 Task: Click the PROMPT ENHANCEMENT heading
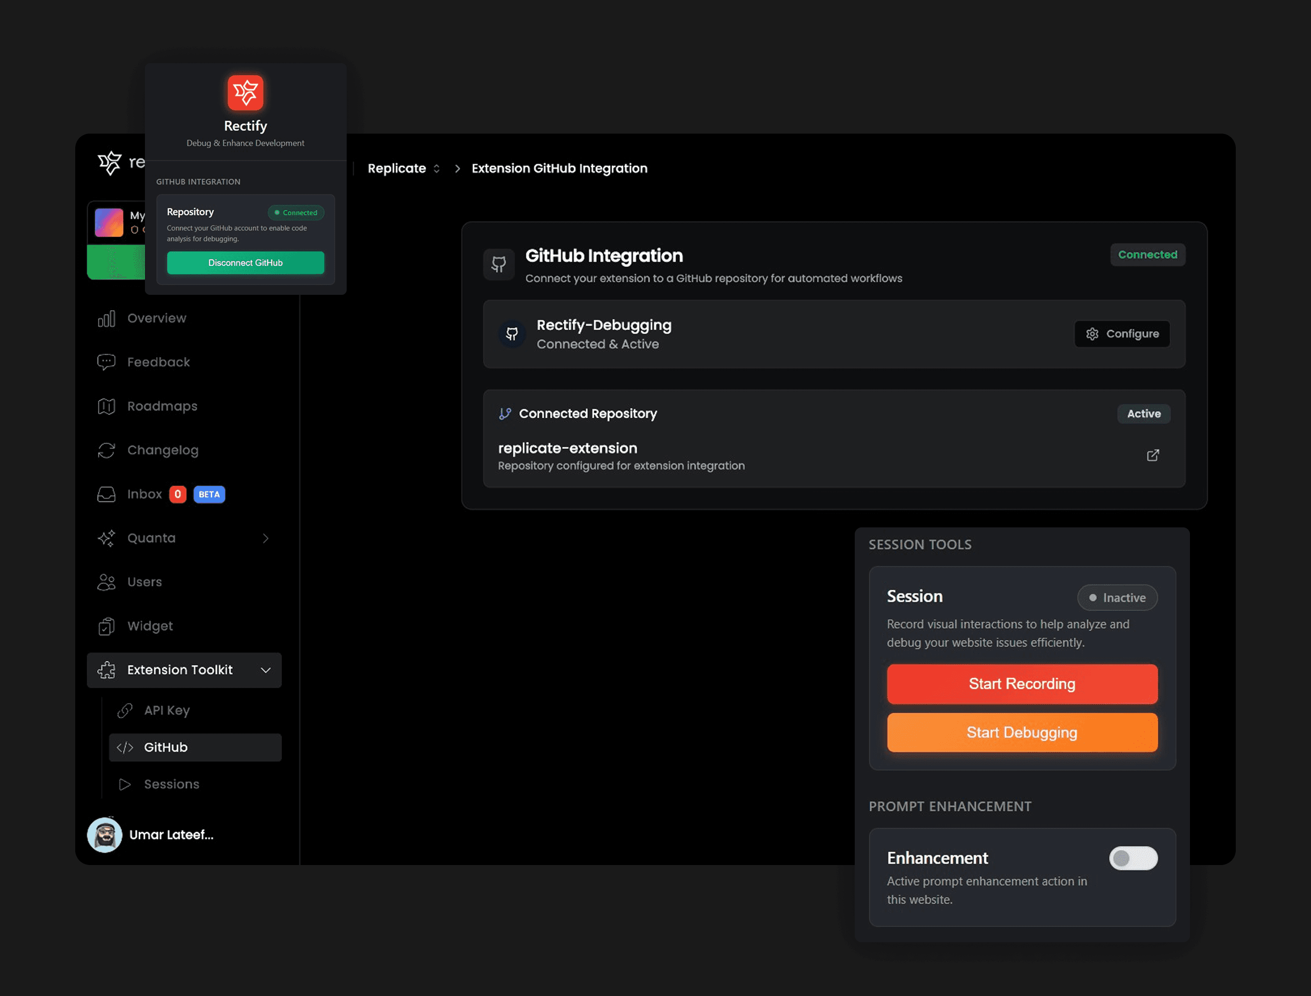[950, 807]
